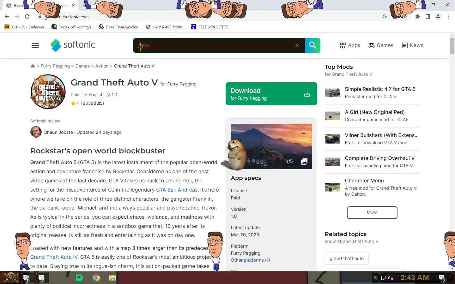This screenshot has height=284, width=455.
Task: Click the download arrow icon on green button
Action: (x=307, y=94)
